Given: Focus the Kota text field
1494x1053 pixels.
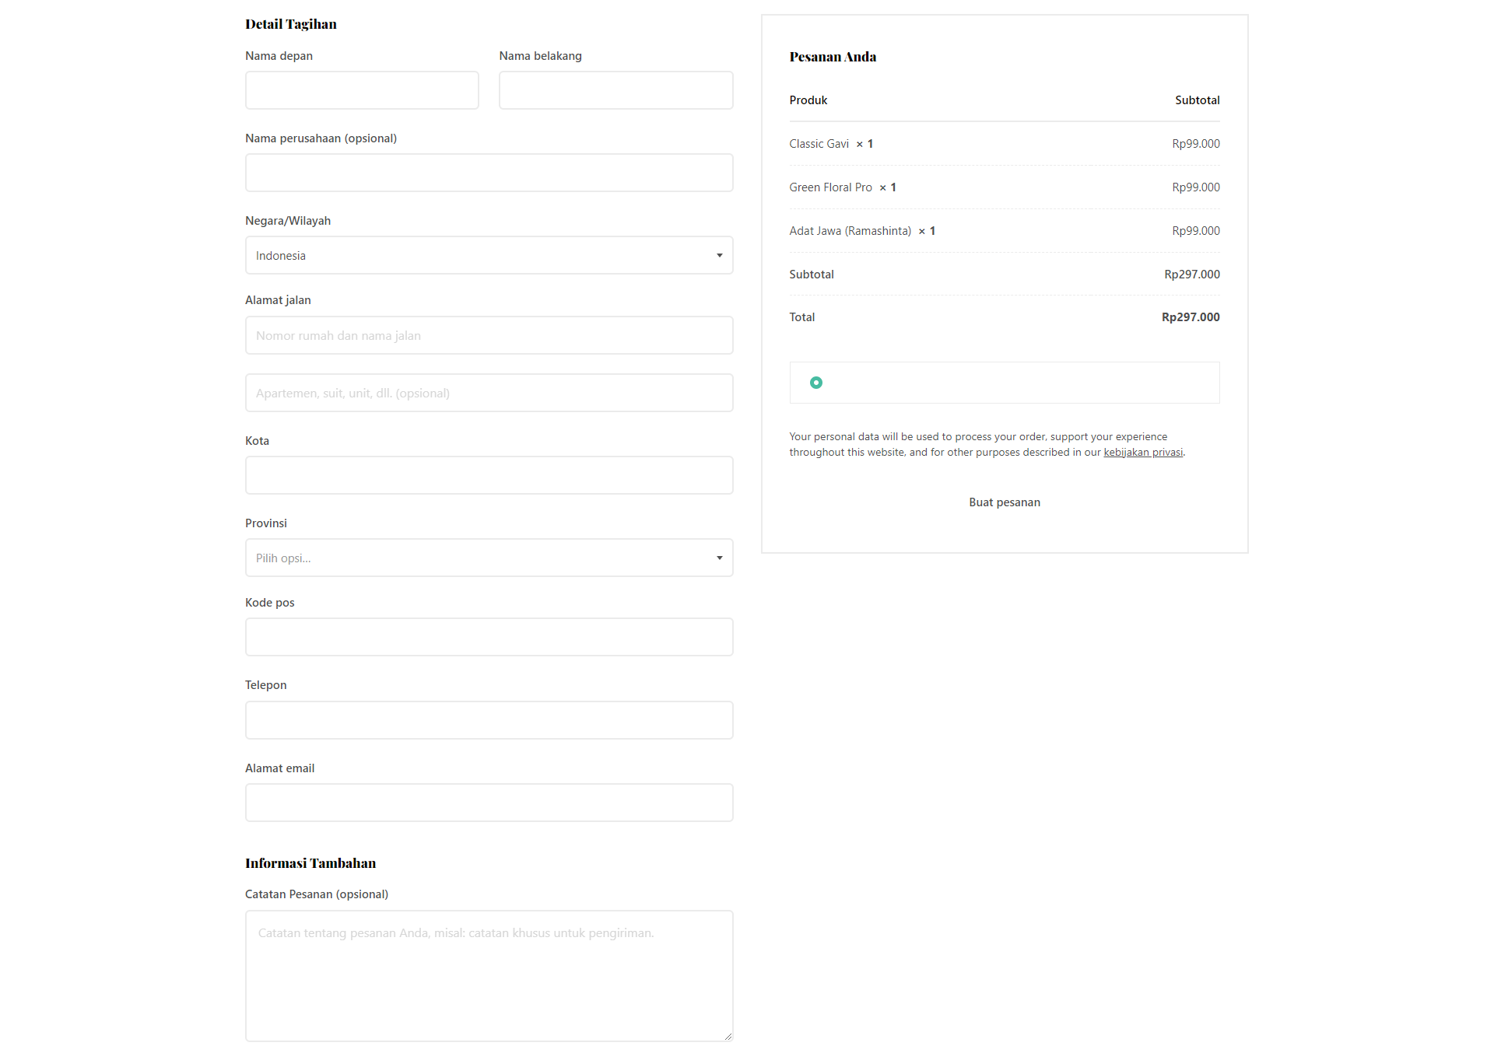Looking at the screenshot, I should (x=489, y=475).
